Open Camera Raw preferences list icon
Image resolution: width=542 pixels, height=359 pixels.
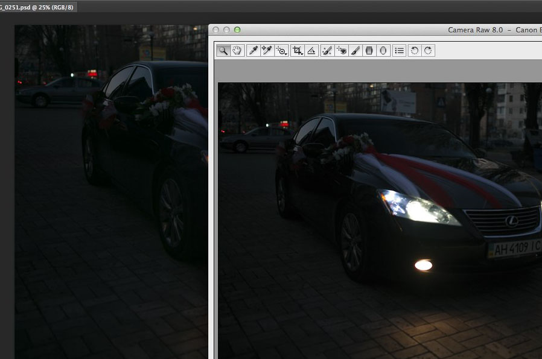(x=399, y=51)
